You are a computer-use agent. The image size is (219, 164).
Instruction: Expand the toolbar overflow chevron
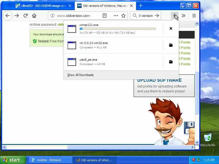tap(183, 16)
